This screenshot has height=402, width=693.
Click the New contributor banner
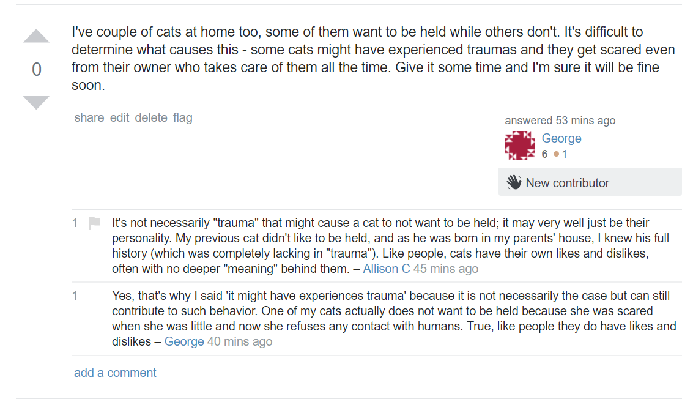point(590,182)
